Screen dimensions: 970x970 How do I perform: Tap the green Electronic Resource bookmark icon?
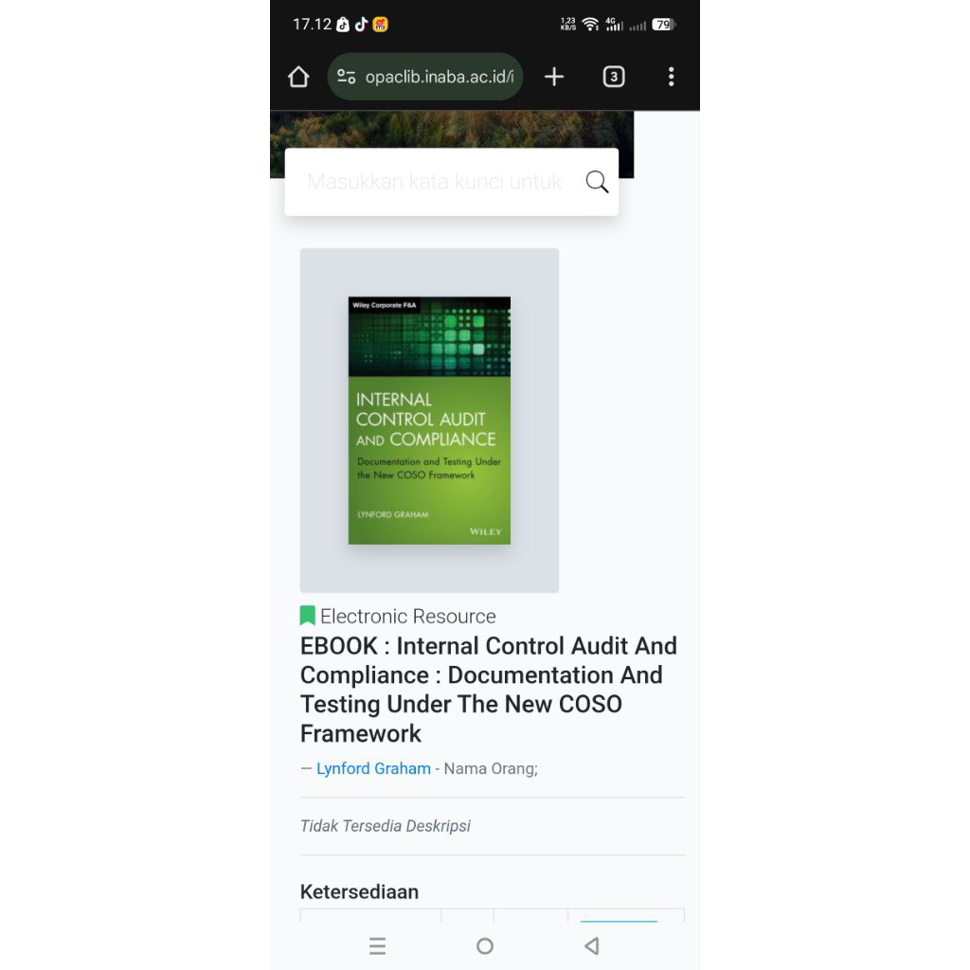tap(308, 616)
